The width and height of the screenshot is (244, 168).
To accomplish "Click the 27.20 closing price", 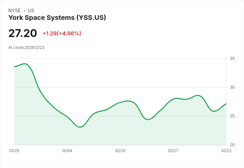I will pyautogui.click(x=23, y=33).
